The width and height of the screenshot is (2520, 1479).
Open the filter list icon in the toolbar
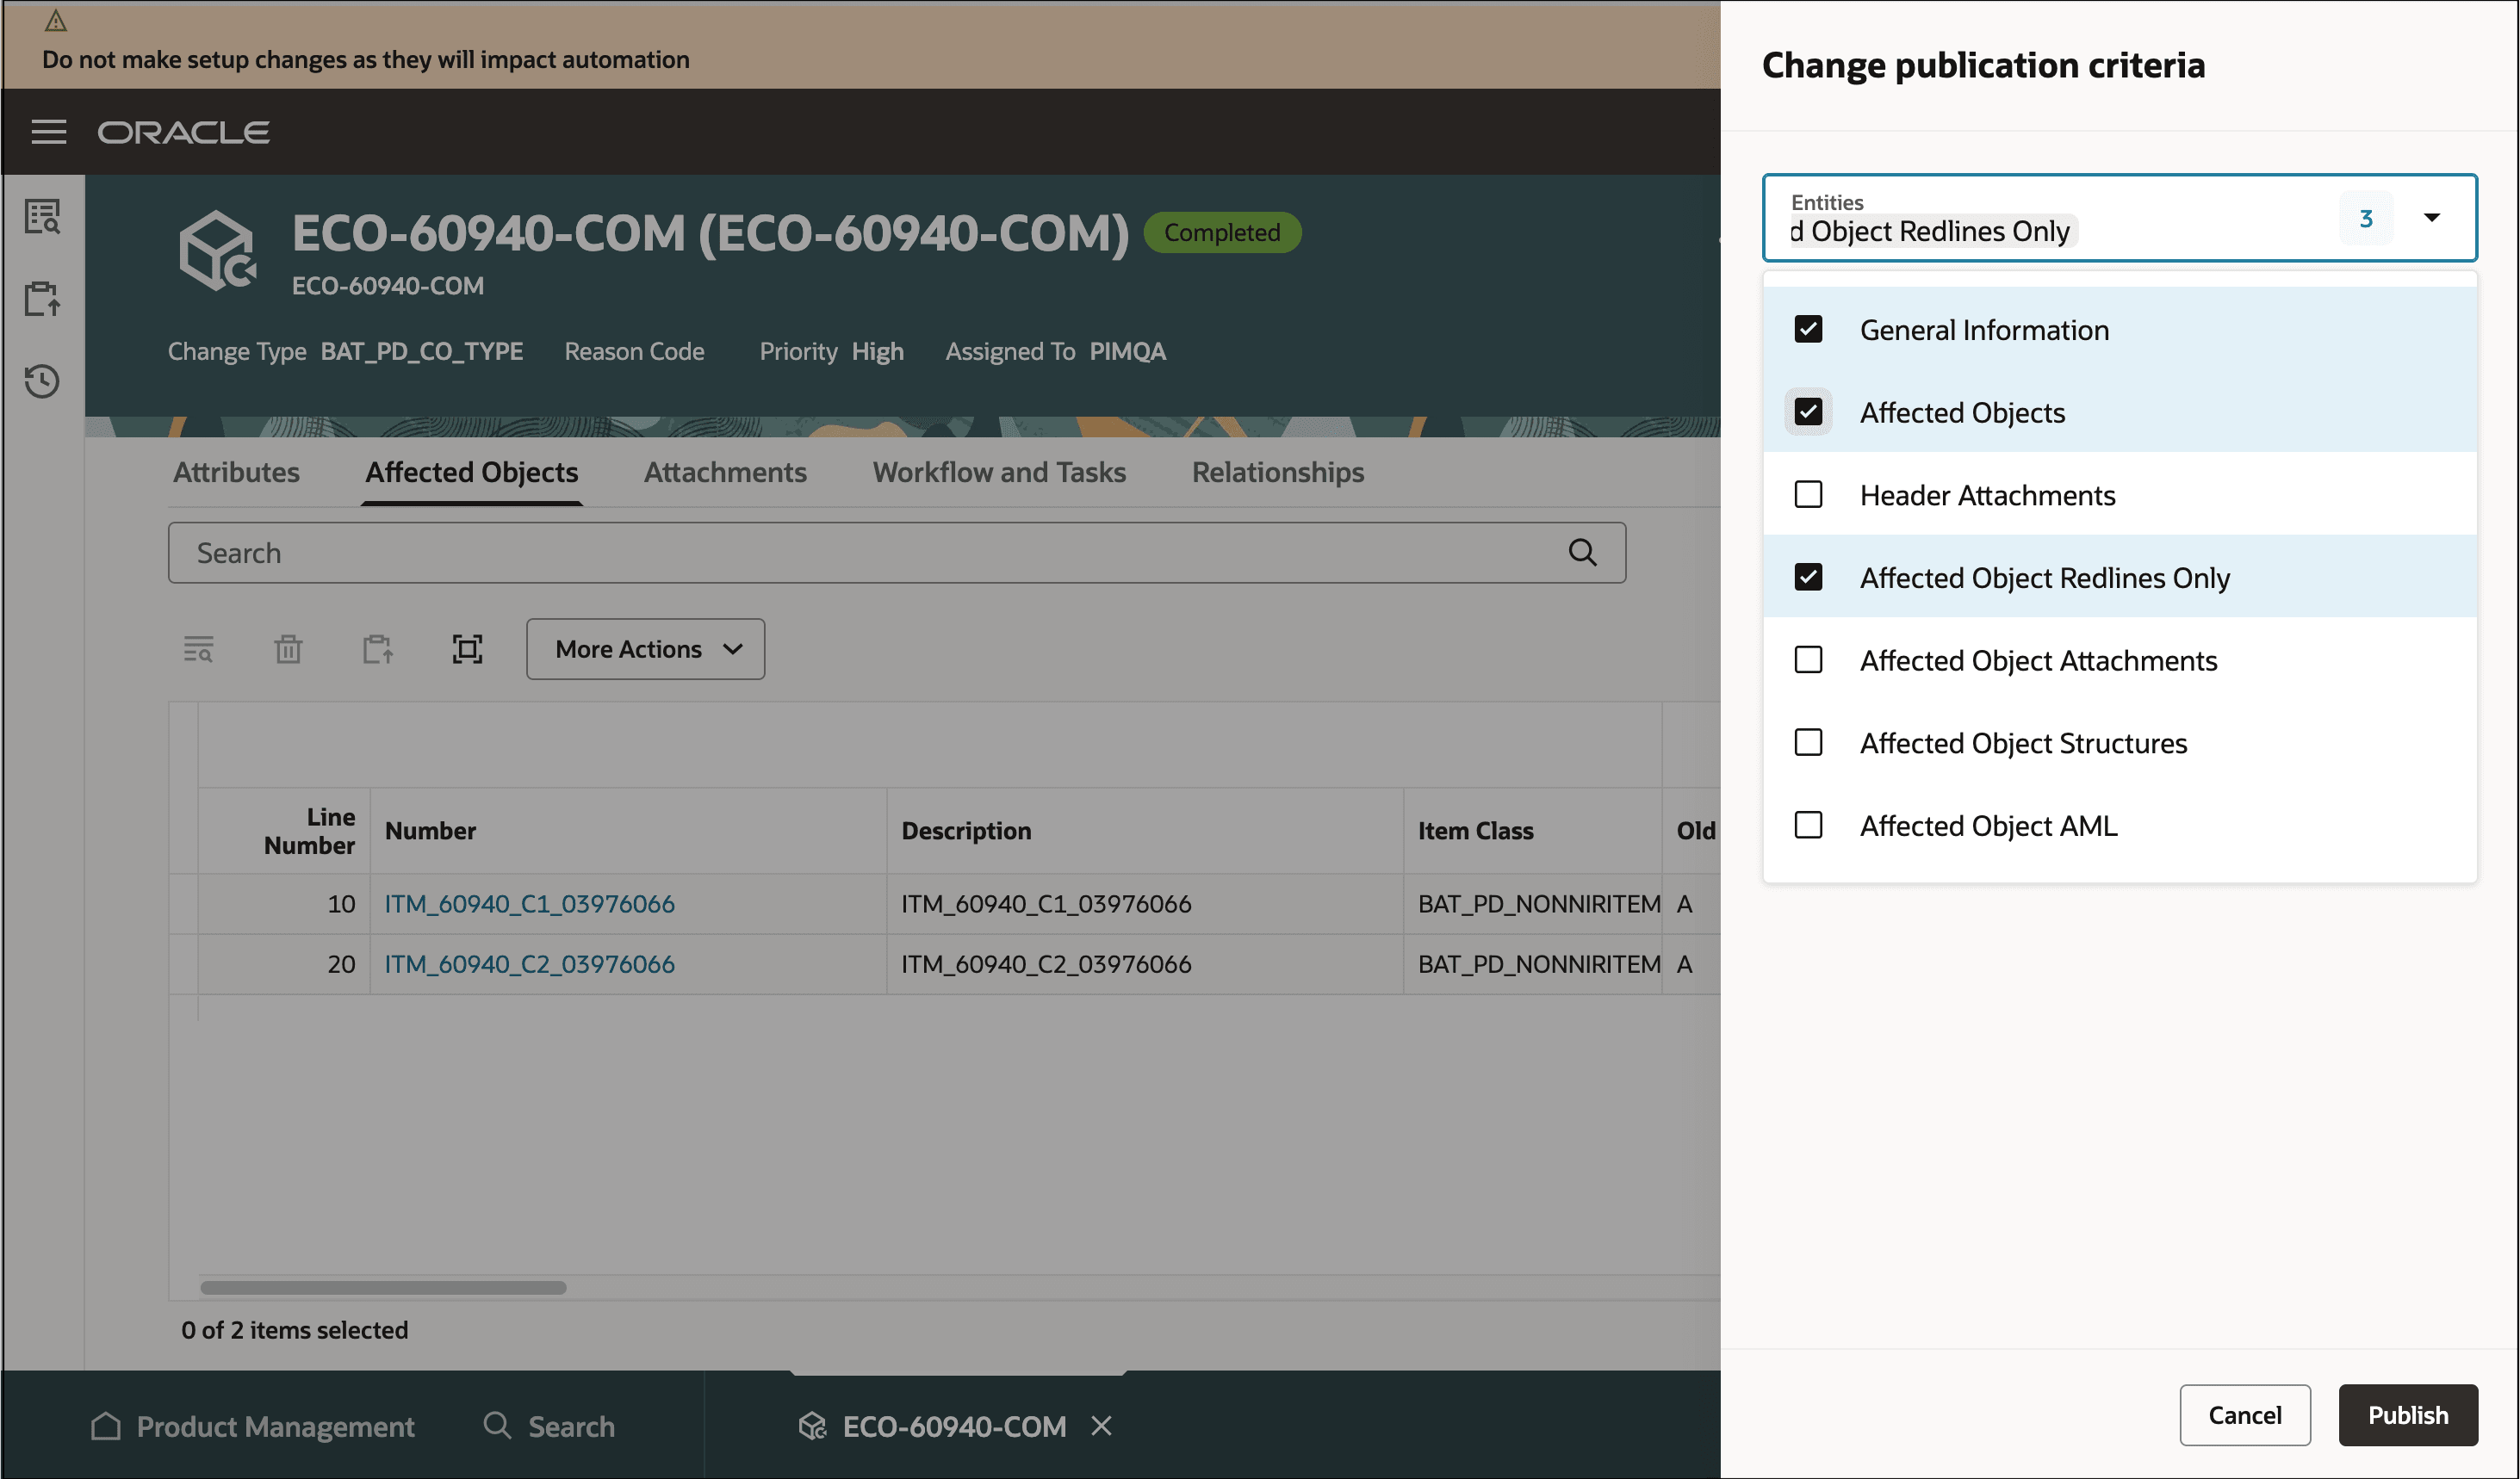coord(199,648)
